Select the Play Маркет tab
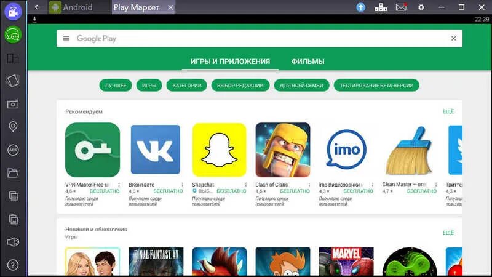The width and height of the screenshot is (492, 277). point(137,7)
